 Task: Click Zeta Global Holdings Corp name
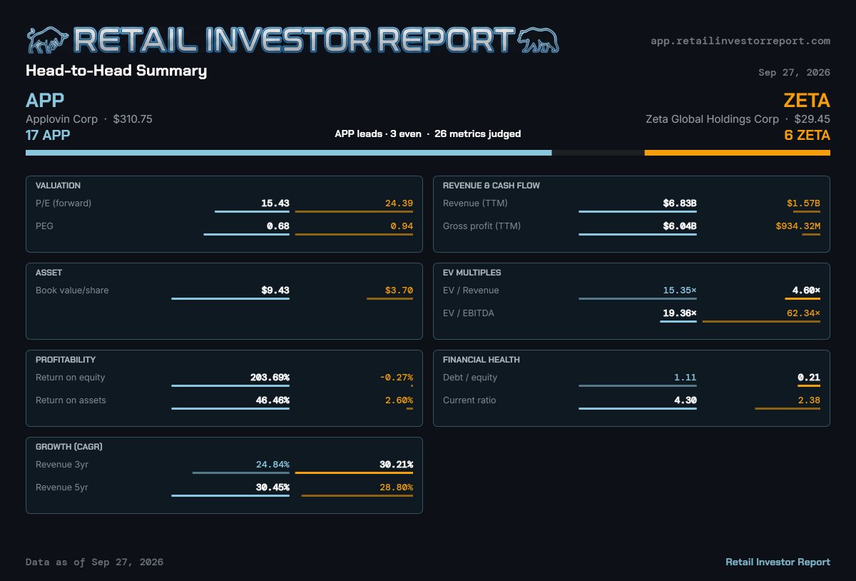[x=712, y=119]
